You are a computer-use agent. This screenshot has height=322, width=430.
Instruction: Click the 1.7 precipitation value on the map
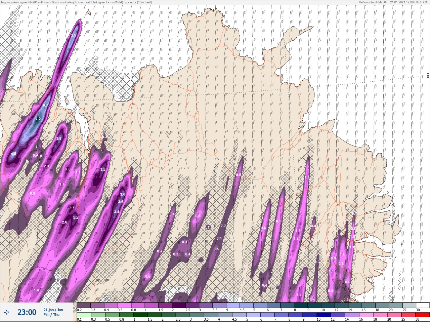click(x=62, y=184)
